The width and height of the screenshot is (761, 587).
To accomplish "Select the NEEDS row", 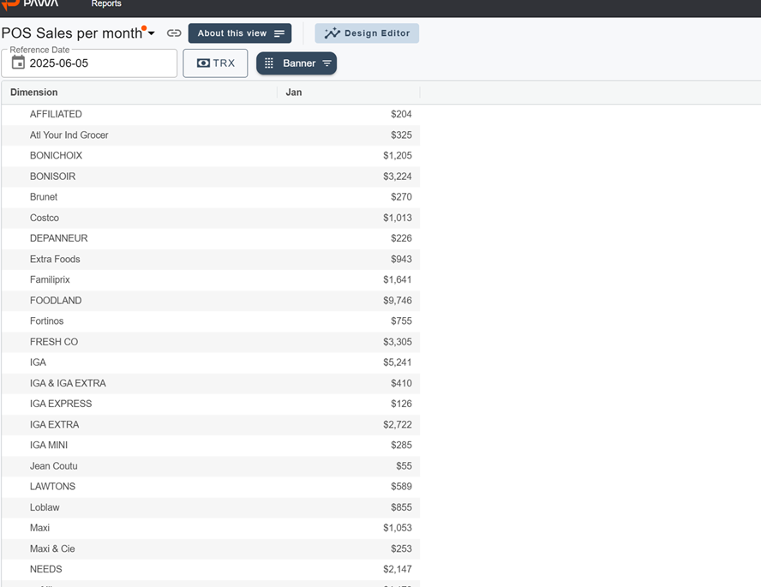I will coord(211,569).
